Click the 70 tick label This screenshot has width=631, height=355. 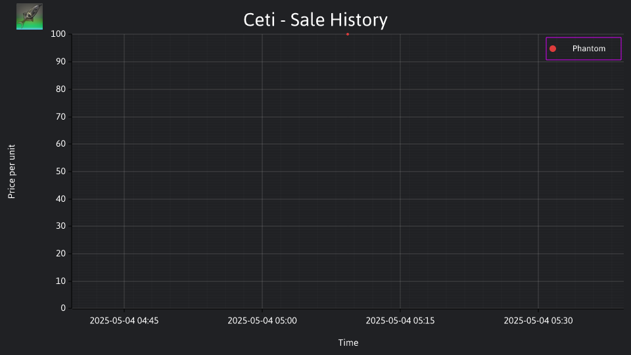click(x=60, y=117)
